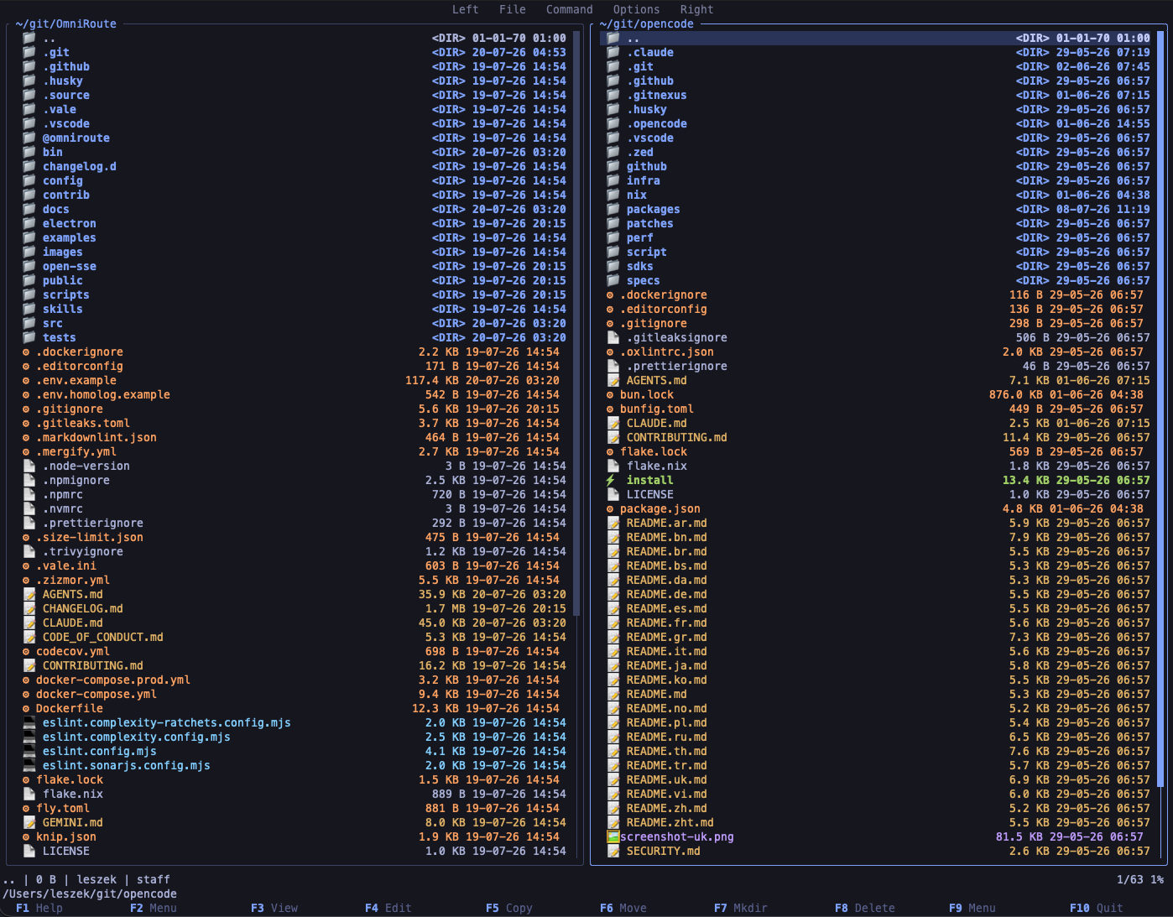Image resolution: width=1173 pixels, height=917 pixels.
Task: Select bunfig.toml file
Action: click(657, 409)
